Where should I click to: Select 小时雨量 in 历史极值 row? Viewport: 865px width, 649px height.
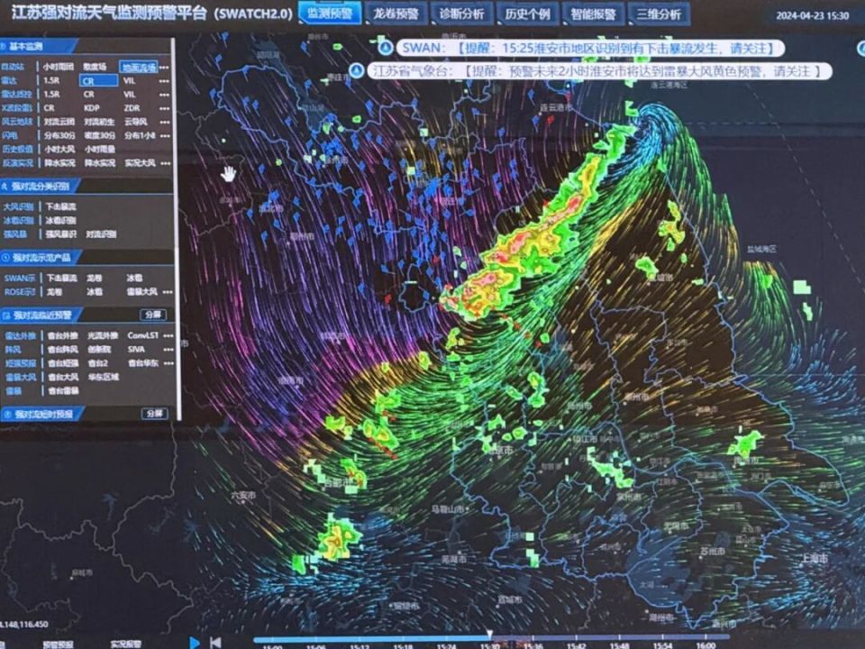[100, 149]
